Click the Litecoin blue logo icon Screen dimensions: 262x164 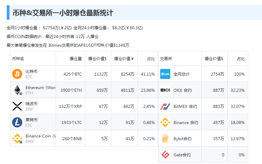point(17,122)
